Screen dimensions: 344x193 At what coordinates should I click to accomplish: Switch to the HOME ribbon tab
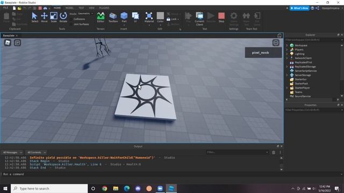57,8
